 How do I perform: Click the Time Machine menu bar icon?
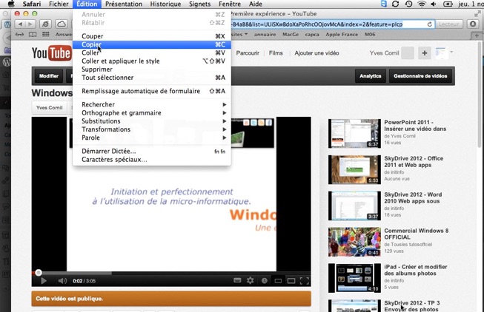click(x=408, y=4)
